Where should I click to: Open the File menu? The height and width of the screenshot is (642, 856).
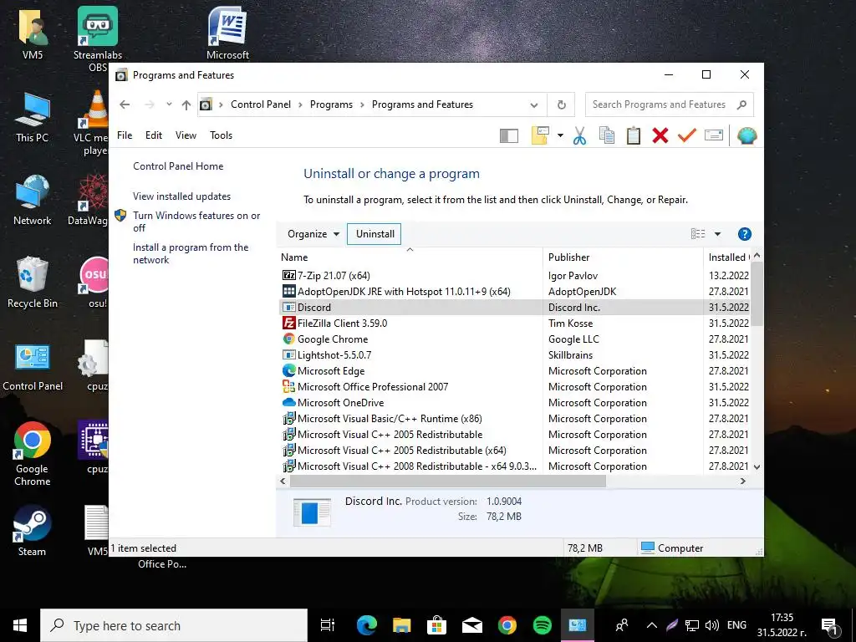click(x=125, y=135)
